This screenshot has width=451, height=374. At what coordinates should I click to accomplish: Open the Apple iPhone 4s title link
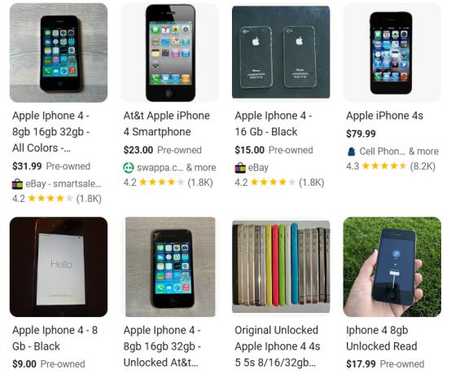tap(384, 116)
